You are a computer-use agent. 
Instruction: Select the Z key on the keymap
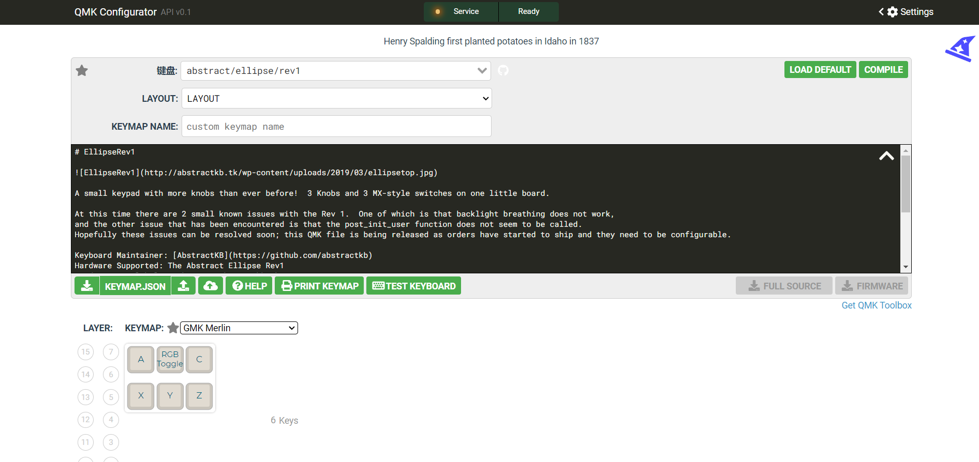199,396
